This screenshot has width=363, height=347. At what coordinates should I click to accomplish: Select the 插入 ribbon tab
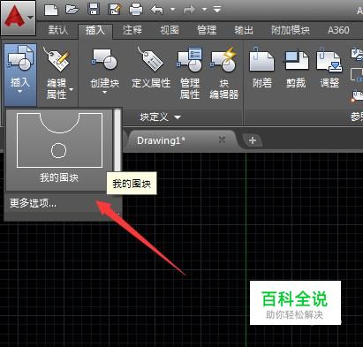(x=95, y=30)
